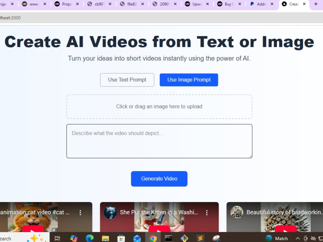Close the PayPal 'Addre' tab
The height and width of the screenshot is (242, 323).
coord(272,4)
